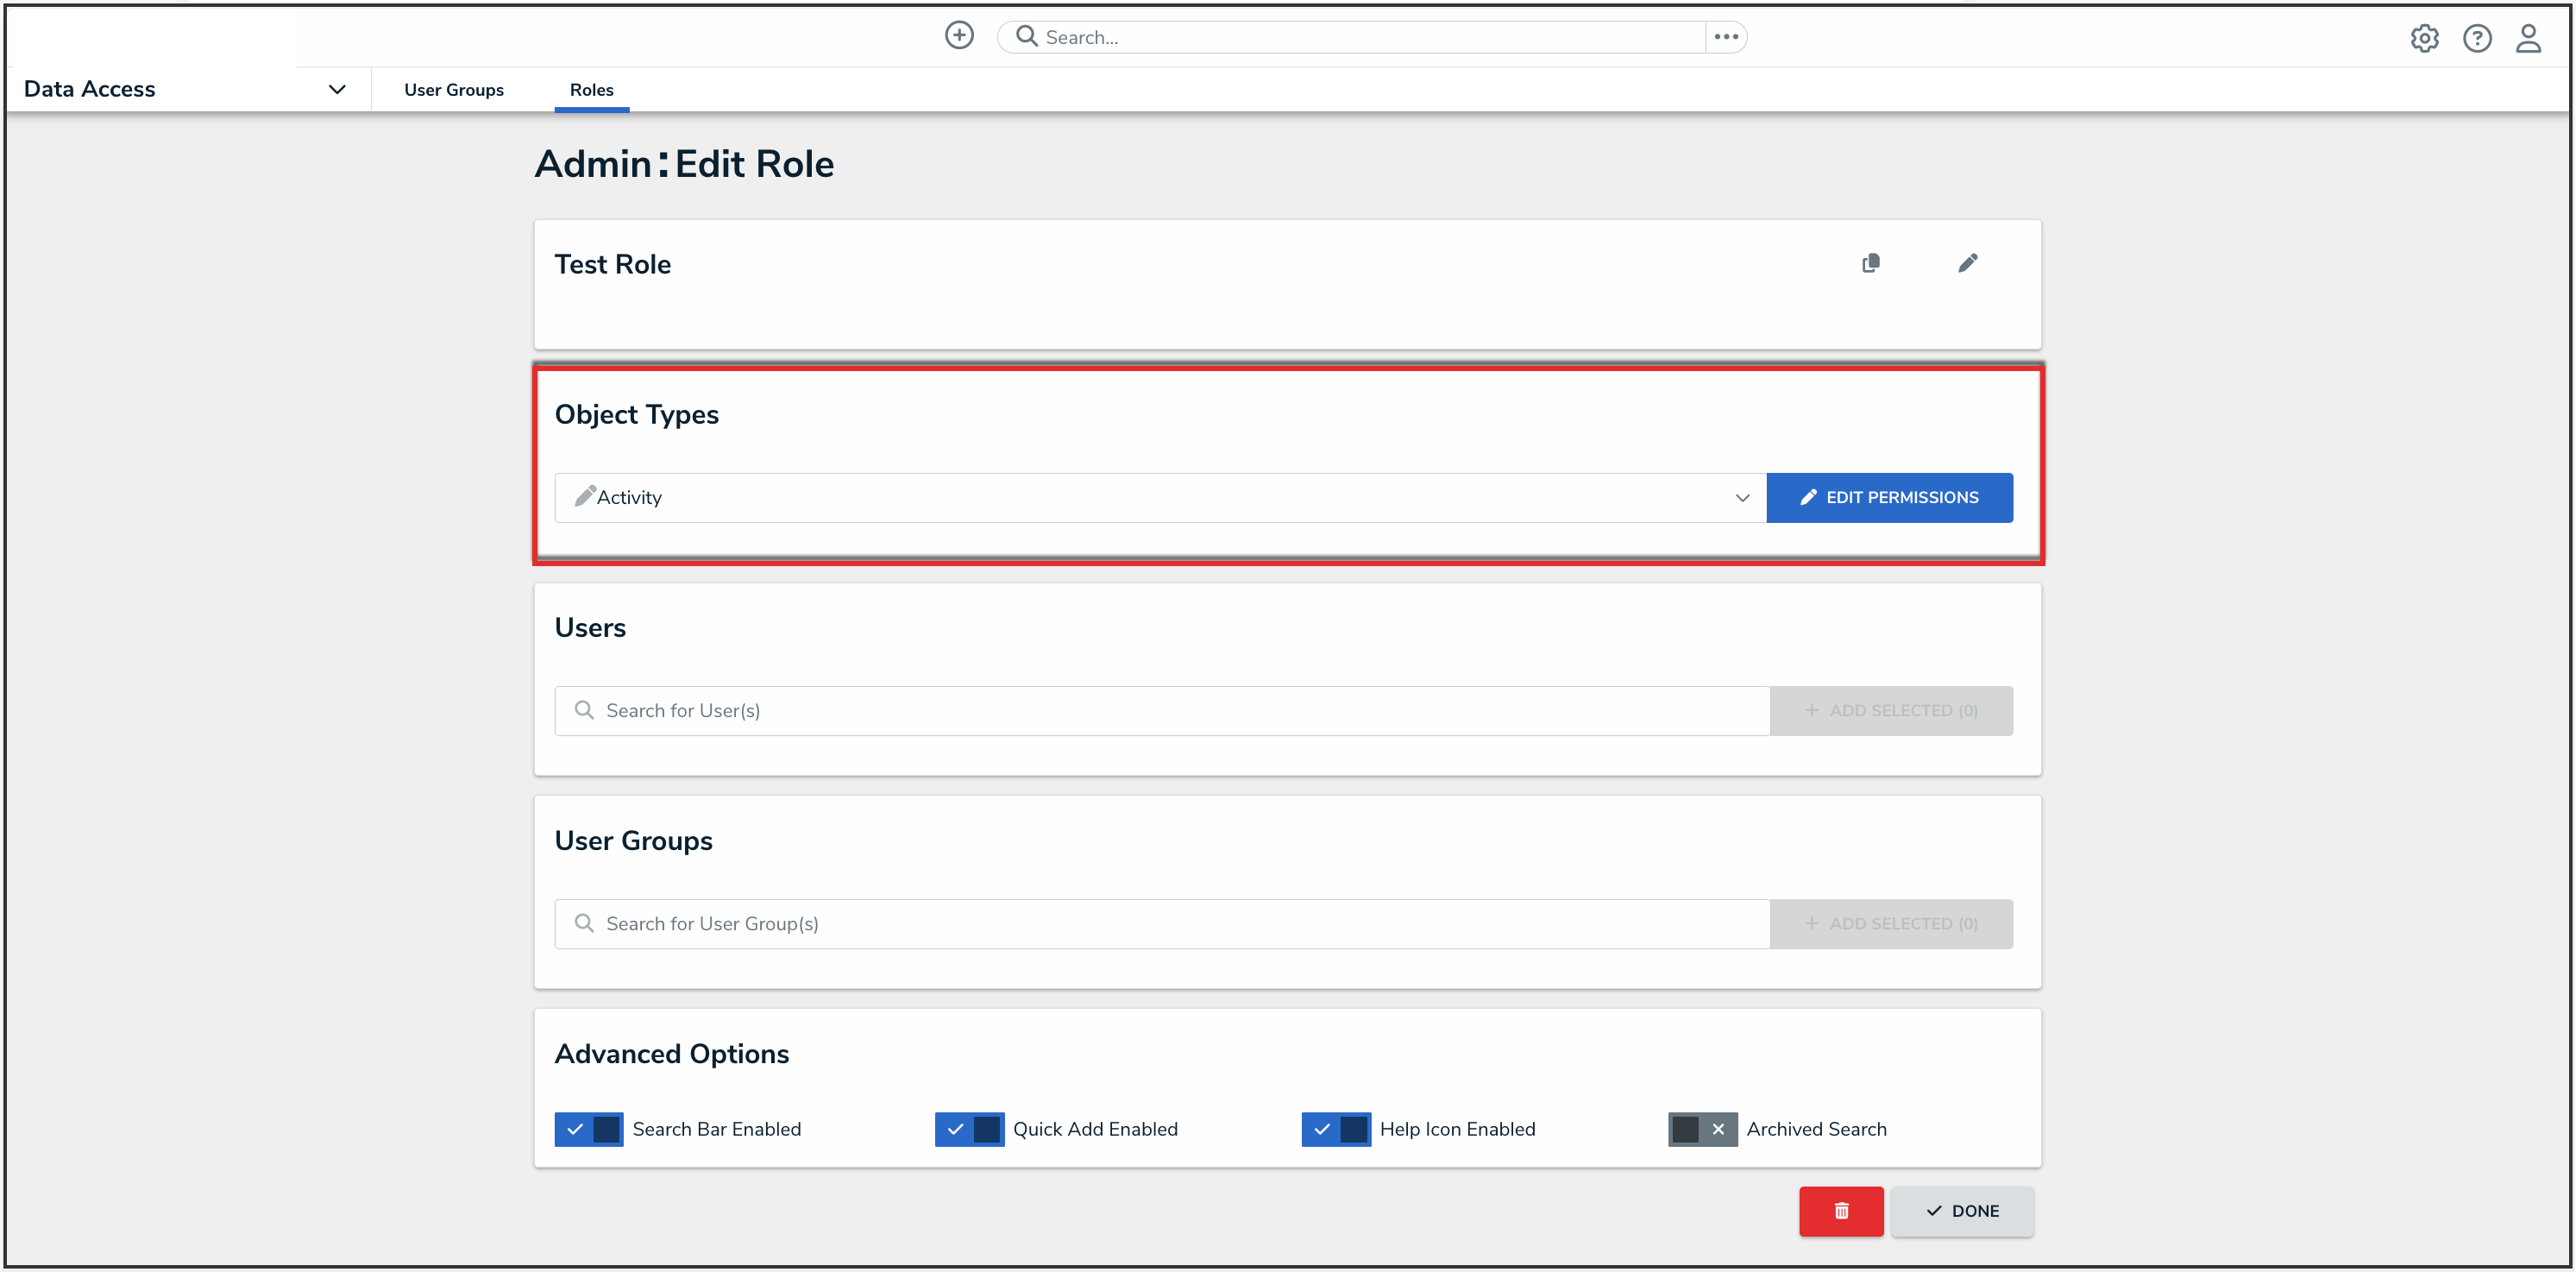Switch to the User Groups tab
Screen dimensions: 2576x1272
click(454, 90)
